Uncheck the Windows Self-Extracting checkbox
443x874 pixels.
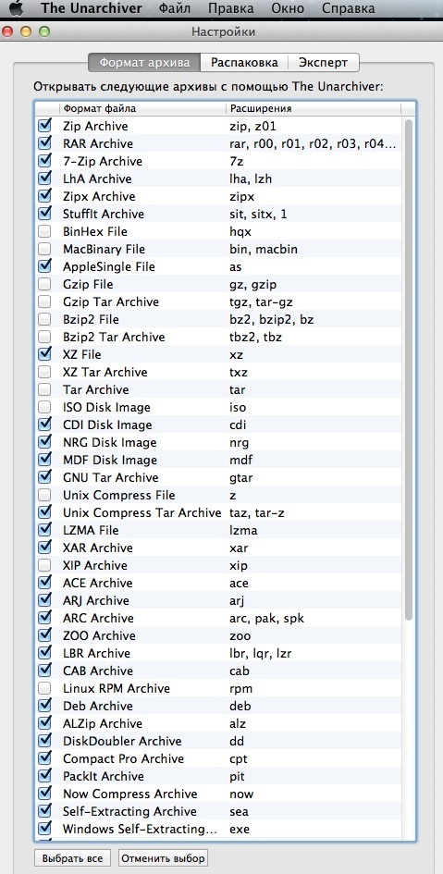44,829
